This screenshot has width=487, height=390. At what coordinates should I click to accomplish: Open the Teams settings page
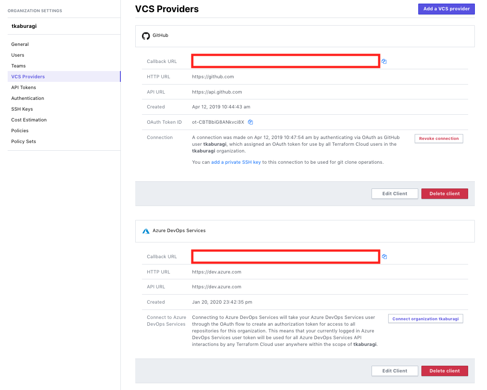coord(18,66)
